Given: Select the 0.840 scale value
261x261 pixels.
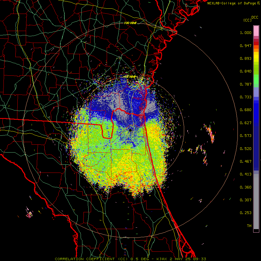Looking at the screenshot, I should [x=246, y=71].
